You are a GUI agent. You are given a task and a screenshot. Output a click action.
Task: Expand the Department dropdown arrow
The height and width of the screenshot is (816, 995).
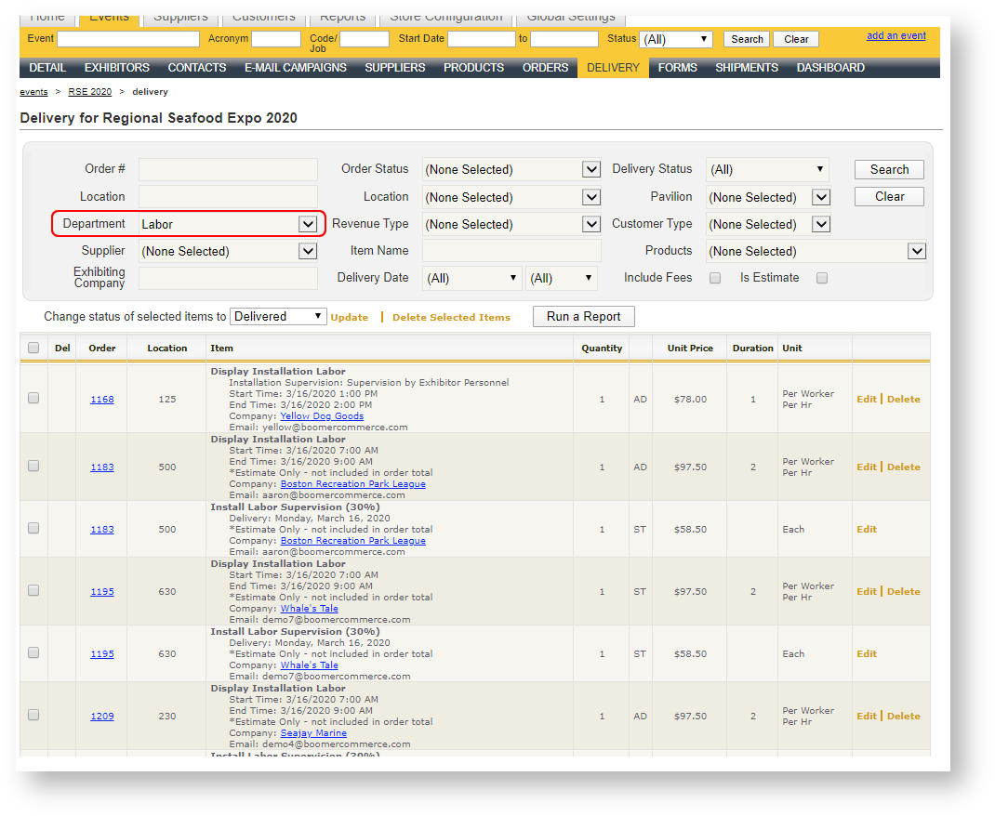(x=307, y=224)
